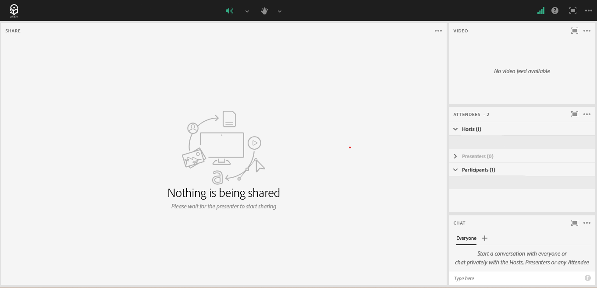Toggle the raise hand icon
The width and height of the screenshot is (597, 288).
coord(264,11)
